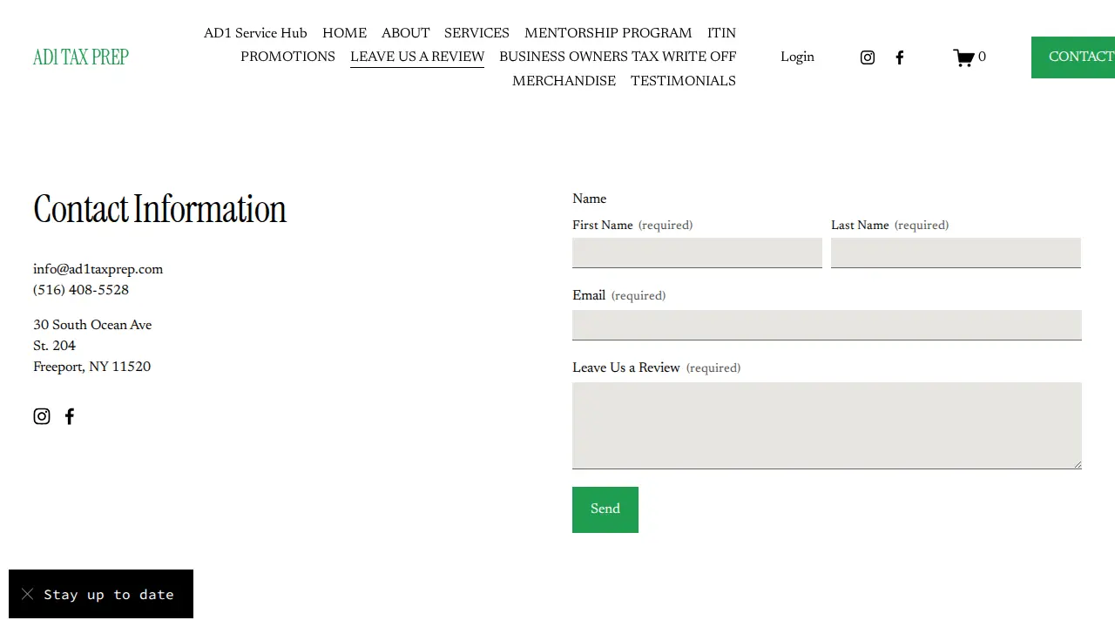Click the St. 204 address line
1115x627 pixels.
click(54, 347)
